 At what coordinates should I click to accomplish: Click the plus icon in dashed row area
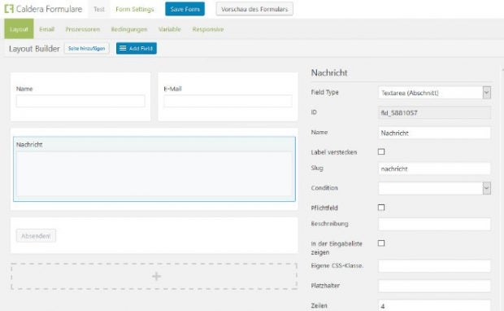[156, 276]
